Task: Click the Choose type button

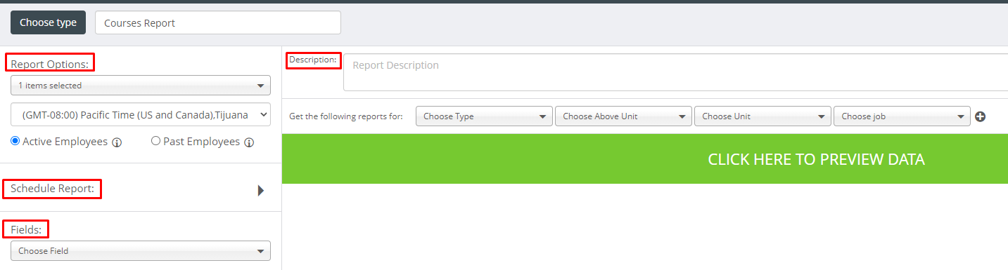Action: click(x=48, y=22)
